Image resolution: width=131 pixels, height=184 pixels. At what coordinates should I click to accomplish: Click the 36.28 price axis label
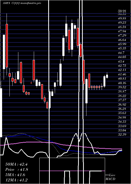click(122, 109)
